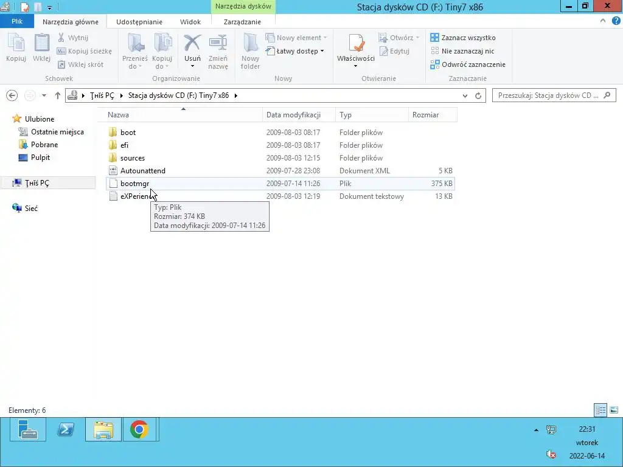
Task: Open Help with the question mark icon
Action: tap(616, 21)
